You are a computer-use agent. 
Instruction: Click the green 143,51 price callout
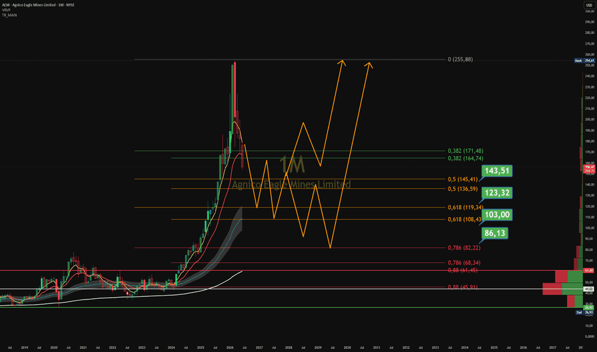click(497, 171)
